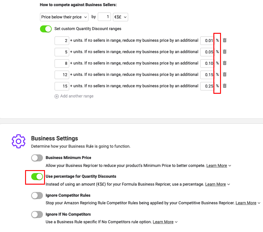This screenshot has height=232, width=263.
Task: Click trash icon for 12+ units range
Action: pyautogui.click(x=224, y=74)
